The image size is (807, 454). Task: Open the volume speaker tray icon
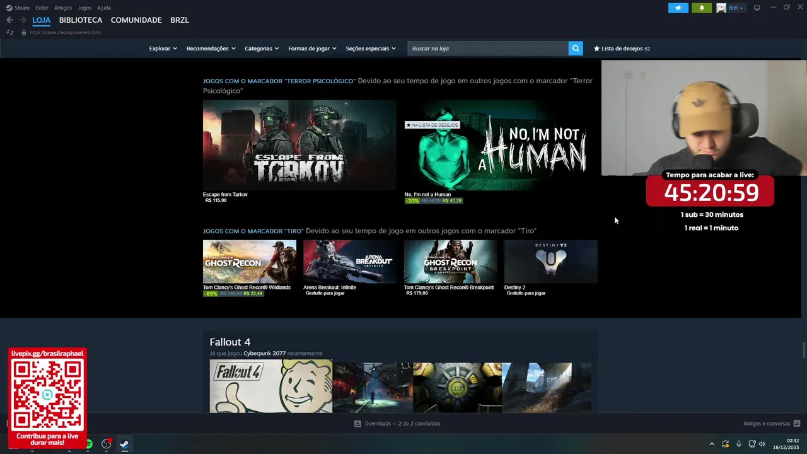762,444
